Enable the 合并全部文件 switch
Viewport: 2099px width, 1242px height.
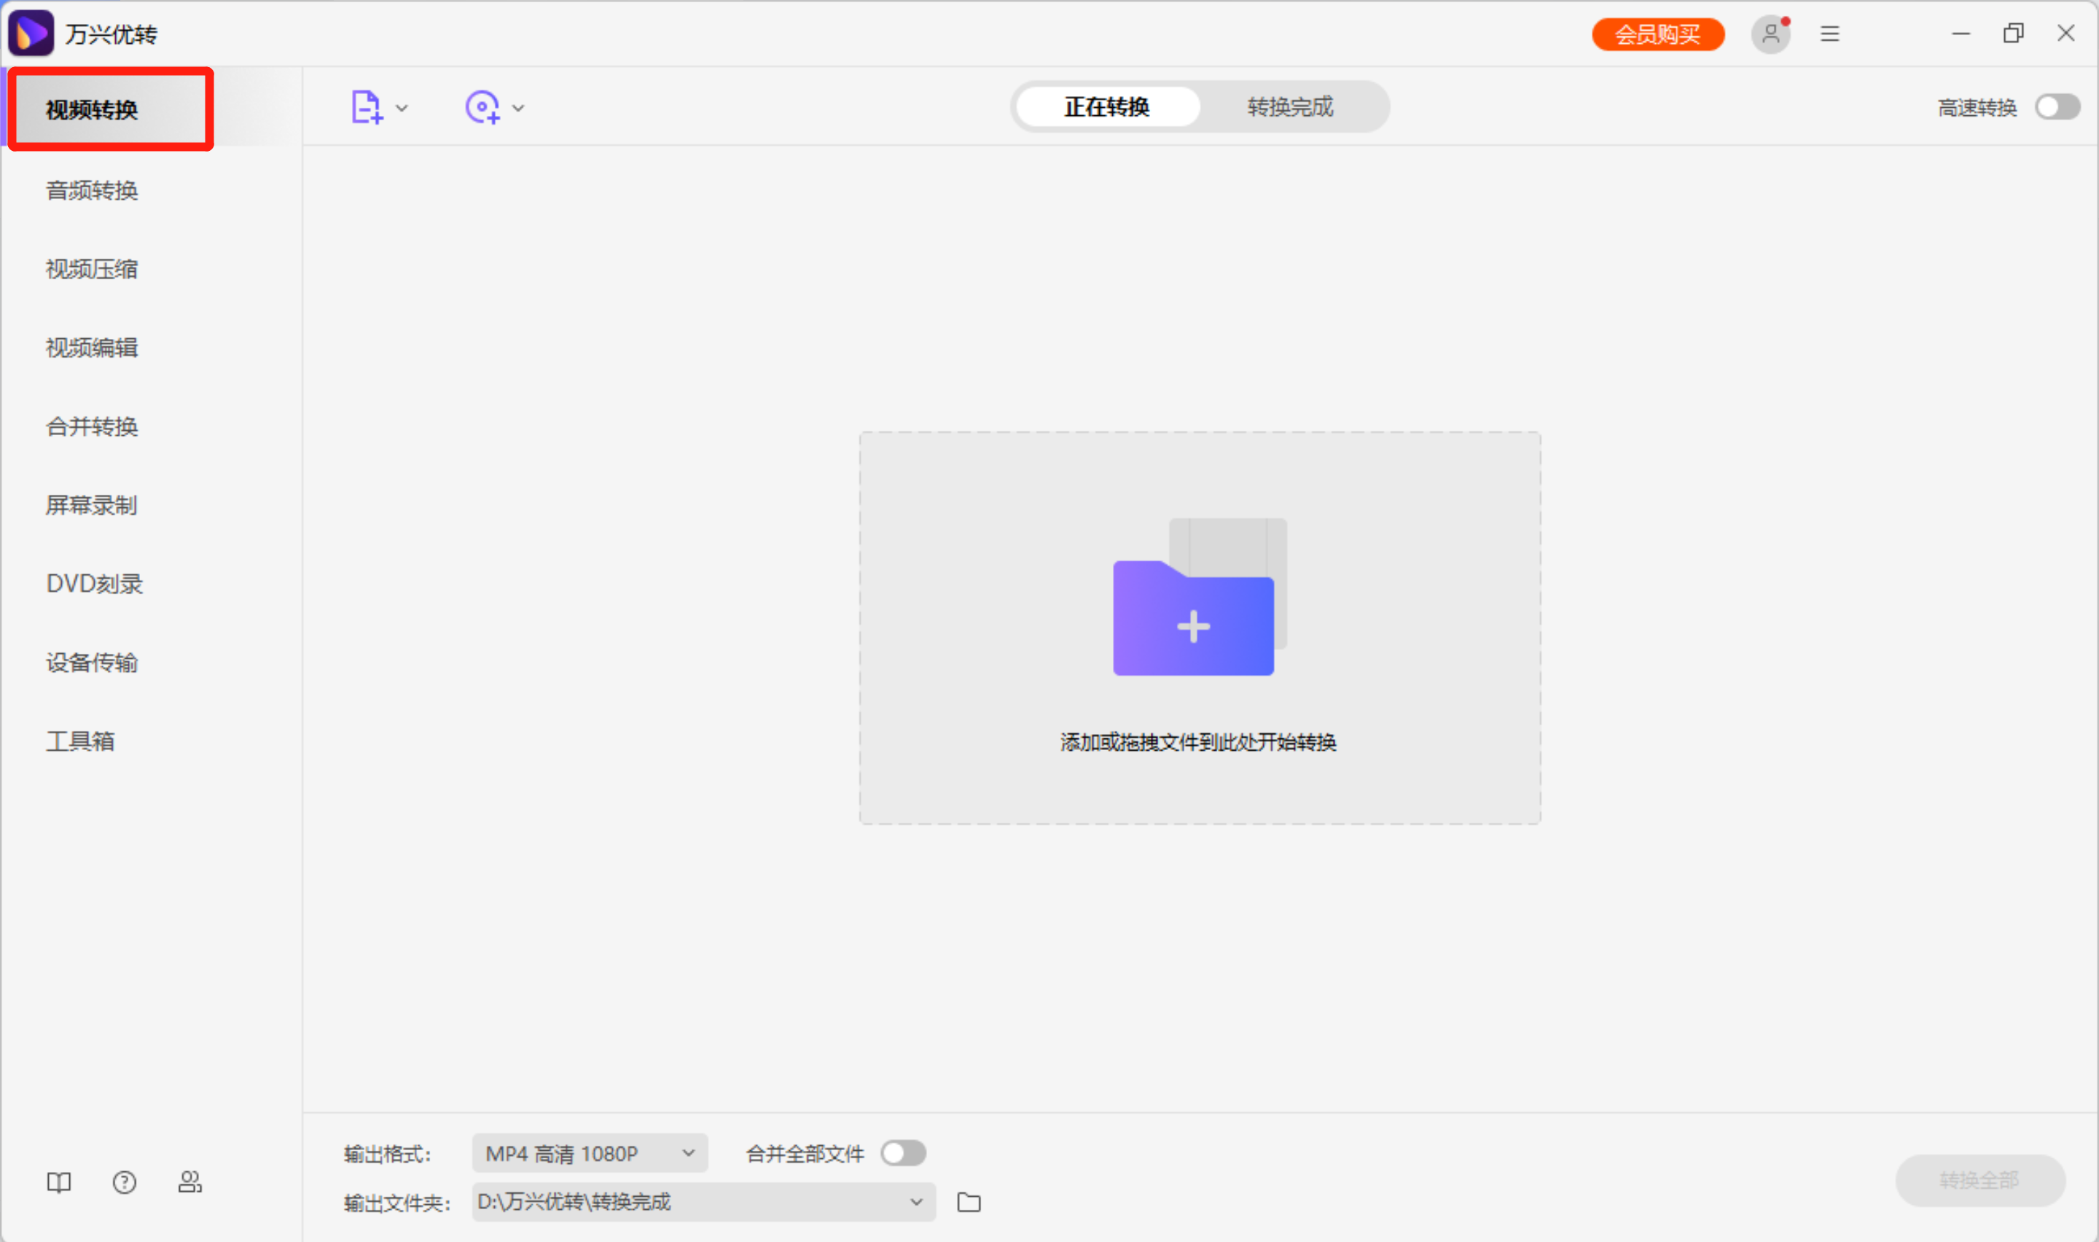[x=903, y=1152]
